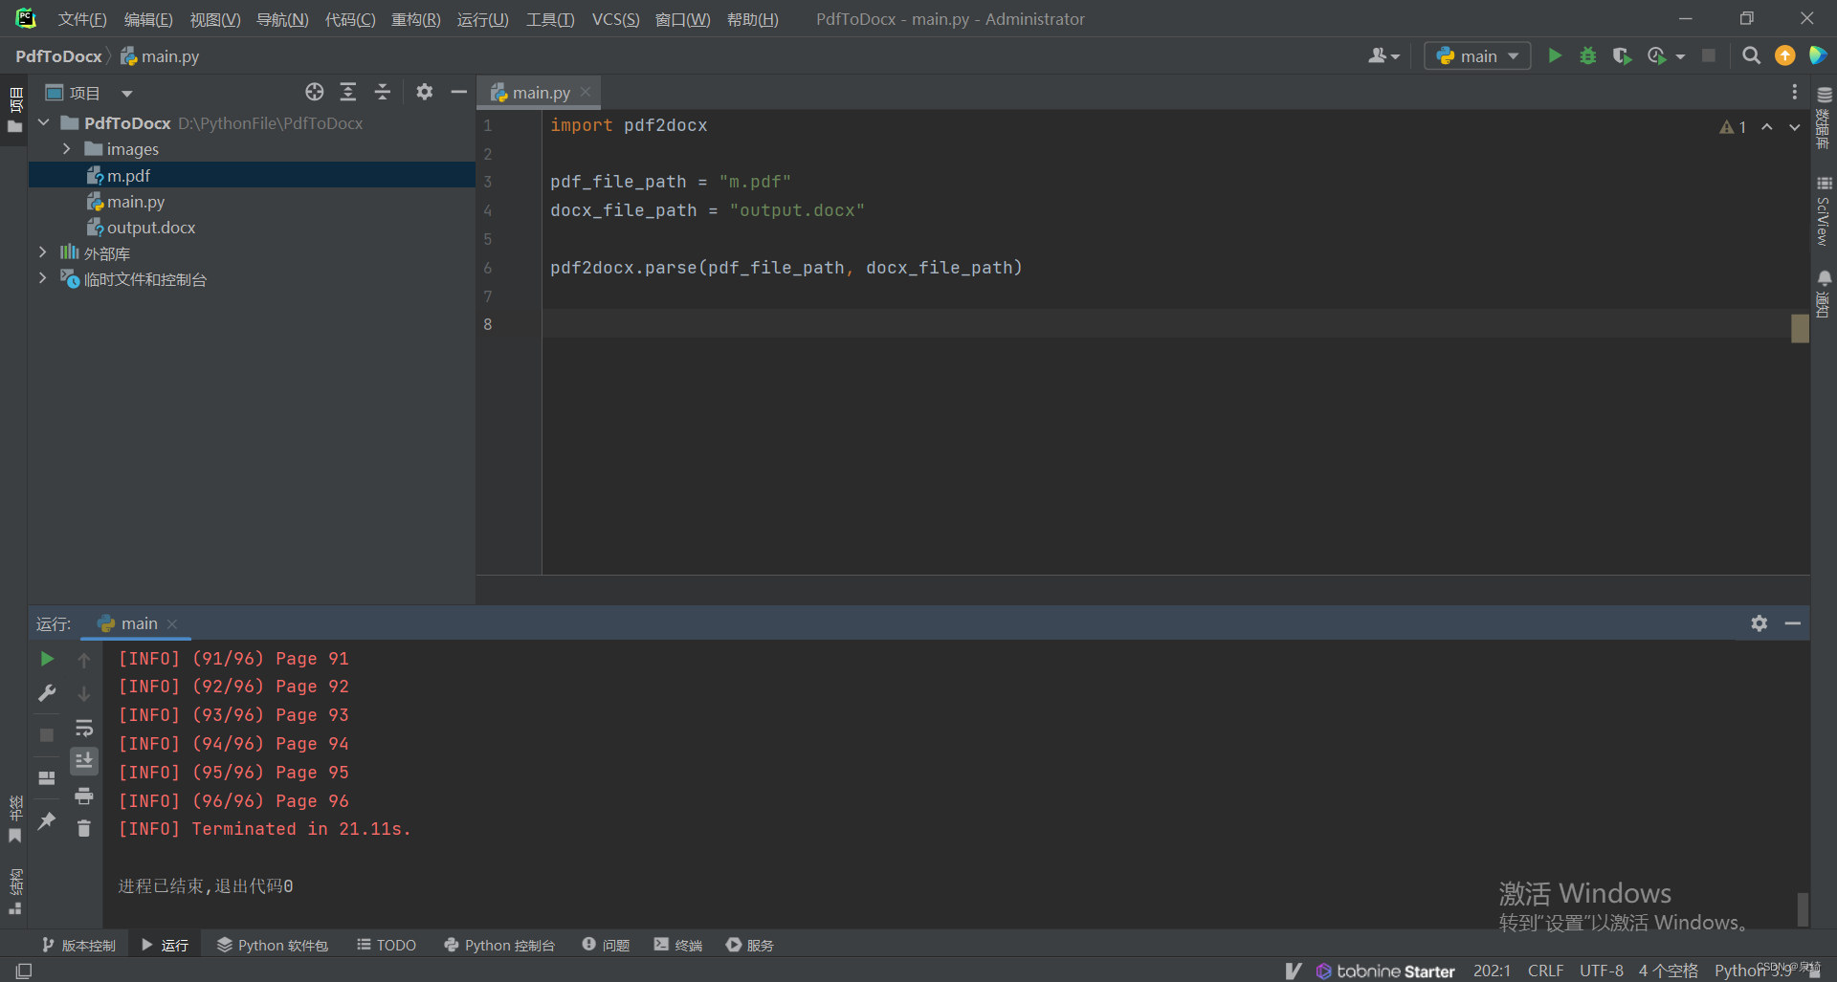Go to next highlighted warning arrow
The width and height of the screenshot is (1837, 982).
[x=1795, y=126]
